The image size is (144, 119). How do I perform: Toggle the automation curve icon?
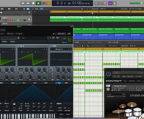(33, 9)
